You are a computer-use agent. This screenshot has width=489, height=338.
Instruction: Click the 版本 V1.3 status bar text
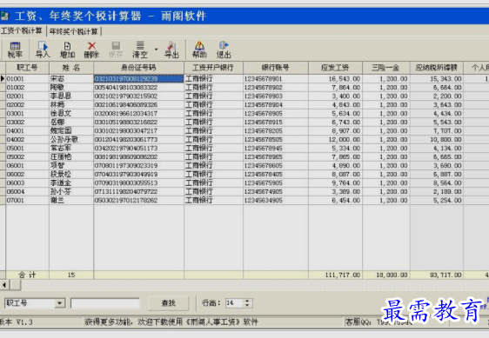17,322
